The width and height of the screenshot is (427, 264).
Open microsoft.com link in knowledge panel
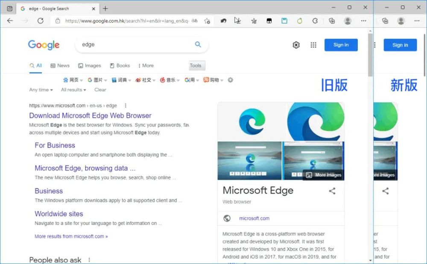click(x=254, y=218)
